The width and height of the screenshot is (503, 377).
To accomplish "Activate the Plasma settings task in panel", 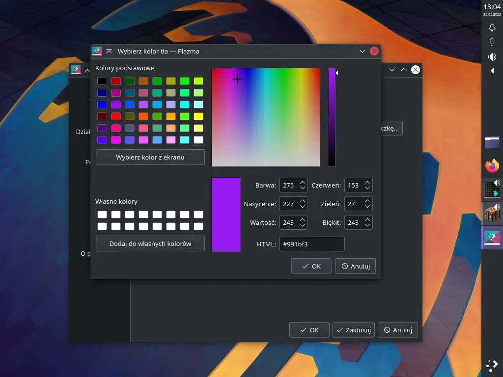I will [x=492, y=238].
